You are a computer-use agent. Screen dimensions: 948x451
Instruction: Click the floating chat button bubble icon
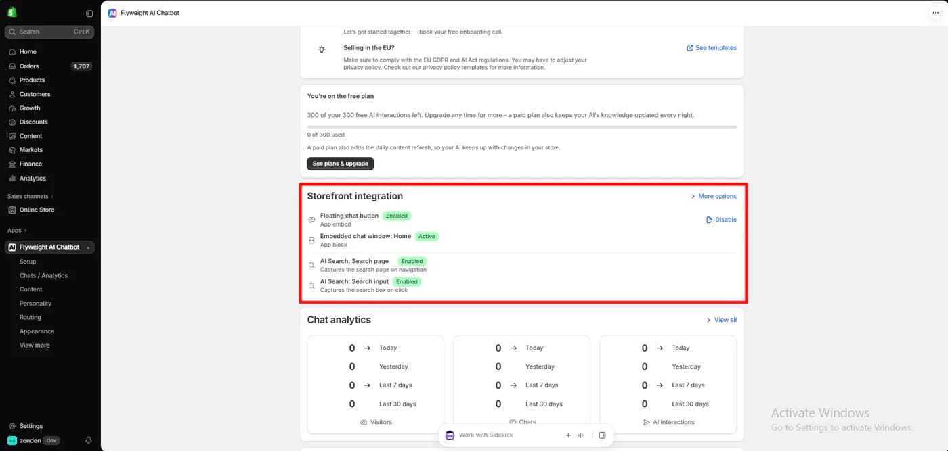click(311, 220)
